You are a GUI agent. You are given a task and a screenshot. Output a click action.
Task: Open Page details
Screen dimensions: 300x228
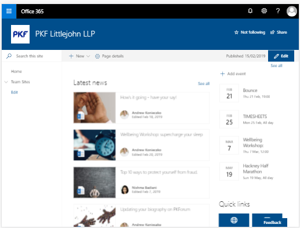pyautogui.click(x=109, y=56)
